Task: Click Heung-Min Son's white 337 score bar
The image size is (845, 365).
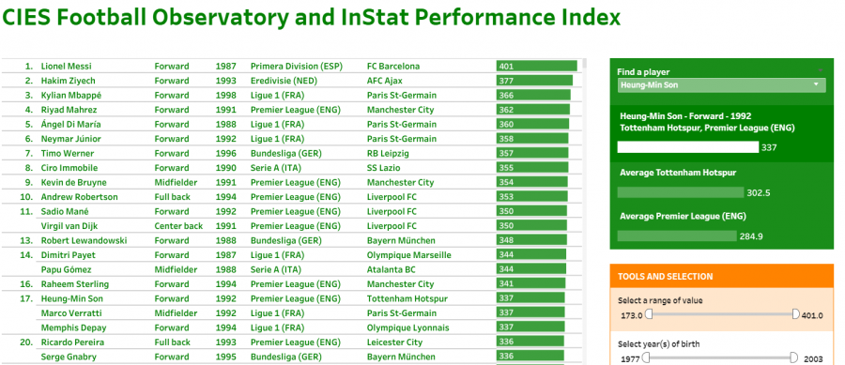Action: pyautogui.click(x=688, y=147)
